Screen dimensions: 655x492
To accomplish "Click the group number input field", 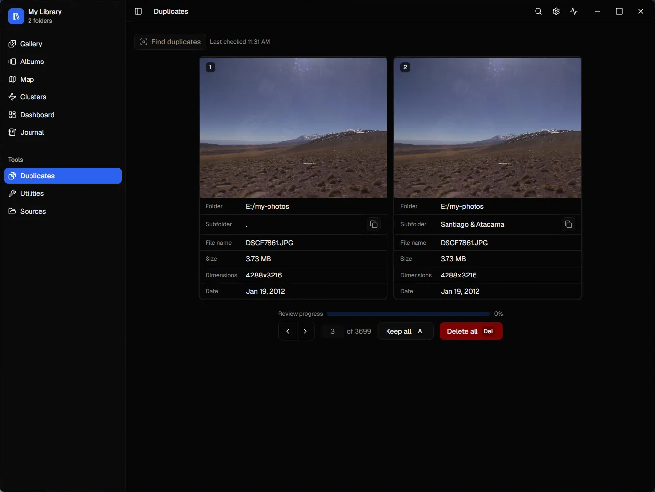I will pos(332,331).
